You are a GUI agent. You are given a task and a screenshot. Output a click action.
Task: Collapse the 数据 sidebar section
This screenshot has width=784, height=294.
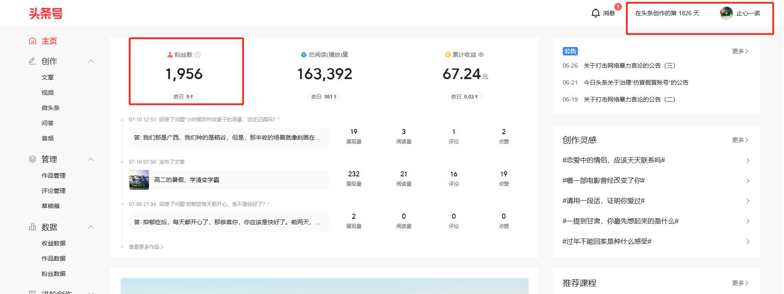pos(91,227)
